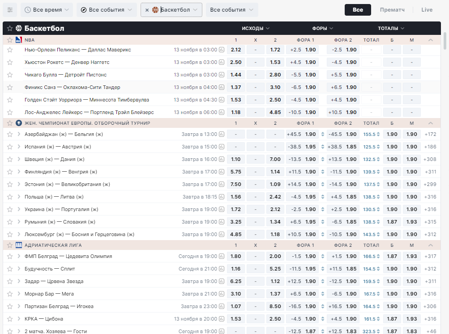
Task: Open statistics icon for Задар — Црвена Звезда
Action: [x=222, y=281]
